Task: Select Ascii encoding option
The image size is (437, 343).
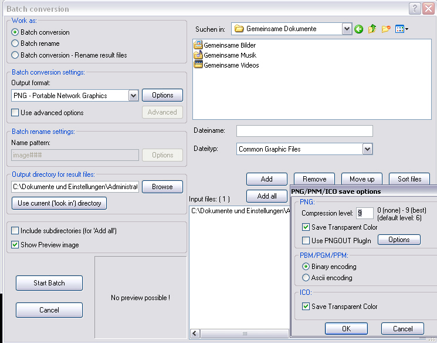Action: 306,278
